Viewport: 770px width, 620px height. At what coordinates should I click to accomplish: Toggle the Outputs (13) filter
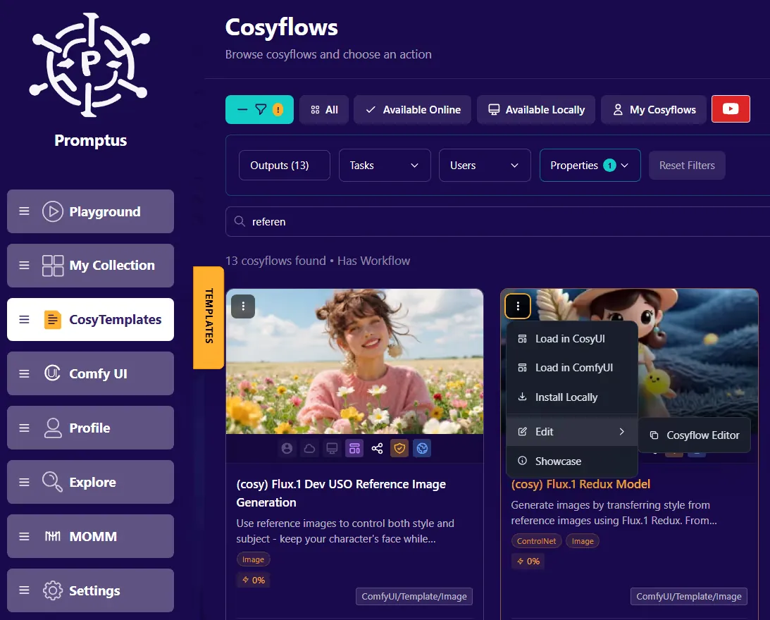tap(285, 165)
